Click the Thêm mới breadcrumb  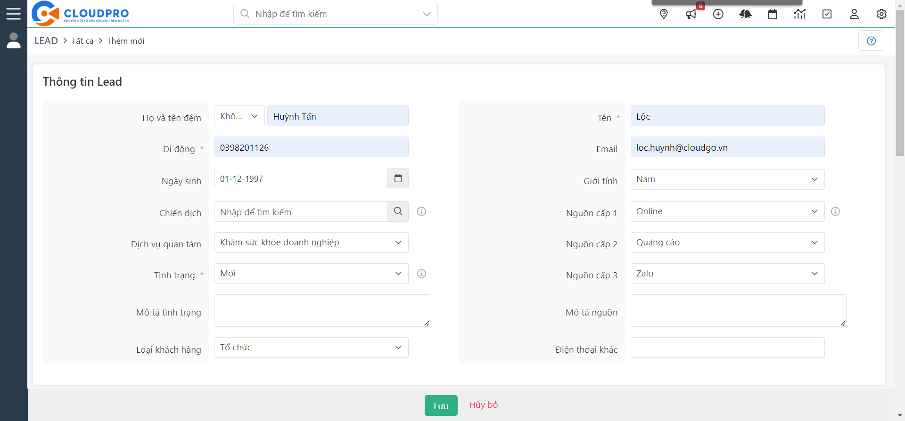[126, 41]
